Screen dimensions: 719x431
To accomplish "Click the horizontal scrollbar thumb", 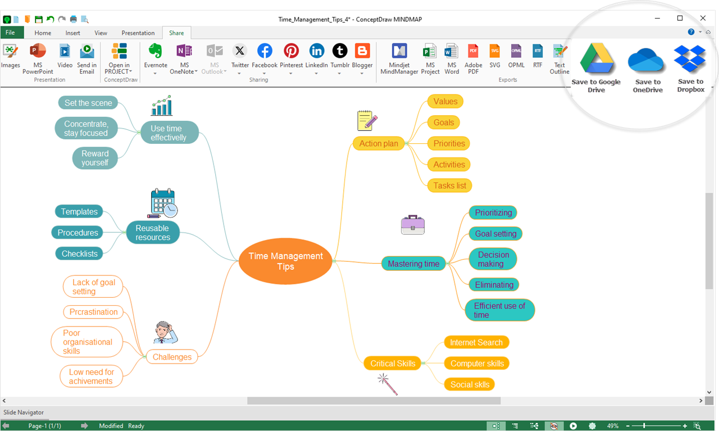I will tap(374, 401).
